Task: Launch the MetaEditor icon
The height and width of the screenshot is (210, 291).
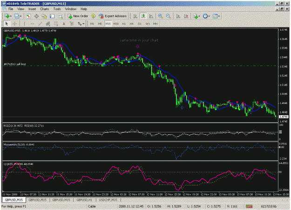Action: [93, 16]
